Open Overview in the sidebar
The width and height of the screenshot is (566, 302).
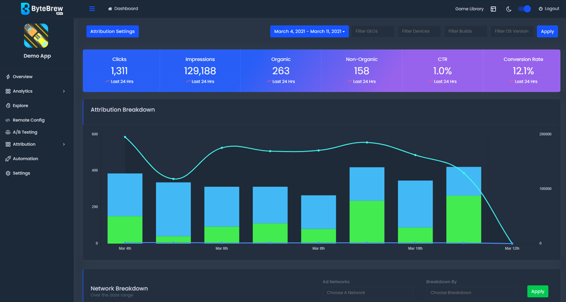click(23, 77)
